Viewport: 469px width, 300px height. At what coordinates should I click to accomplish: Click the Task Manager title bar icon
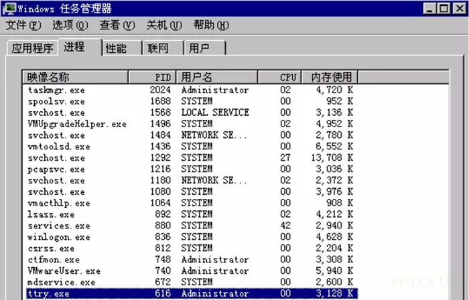[x=9, y=8]
